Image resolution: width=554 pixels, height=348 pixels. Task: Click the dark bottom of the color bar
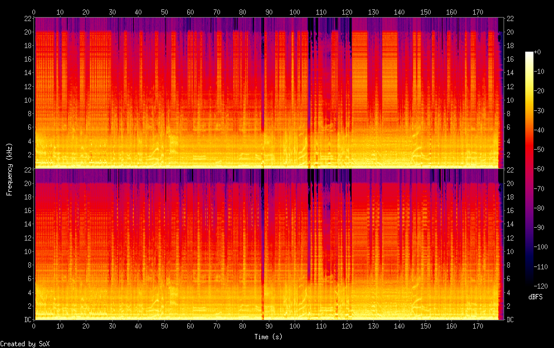pos(529,282)
